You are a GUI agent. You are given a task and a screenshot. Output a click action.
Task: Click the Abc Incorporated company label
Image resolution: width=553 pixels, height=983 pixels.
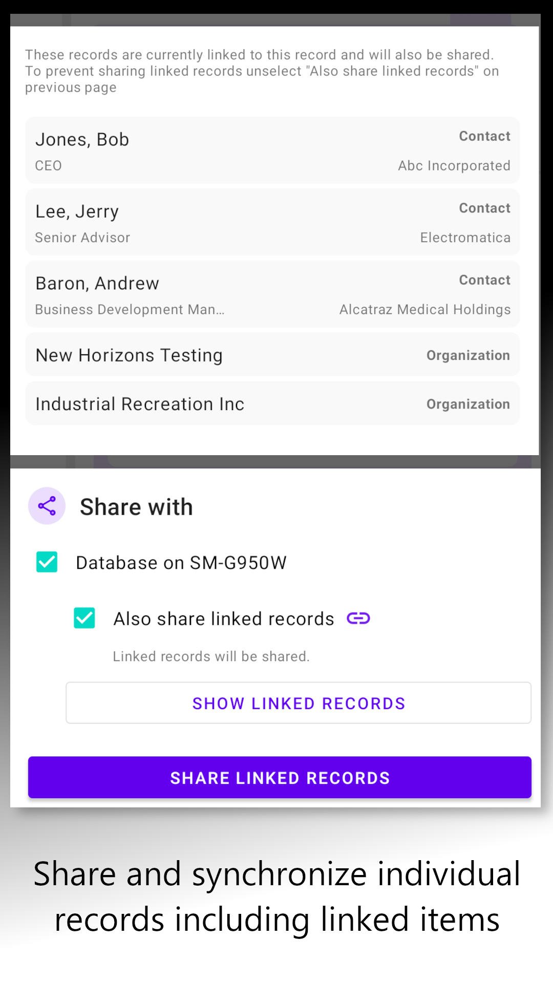click(x=454, y=166)
